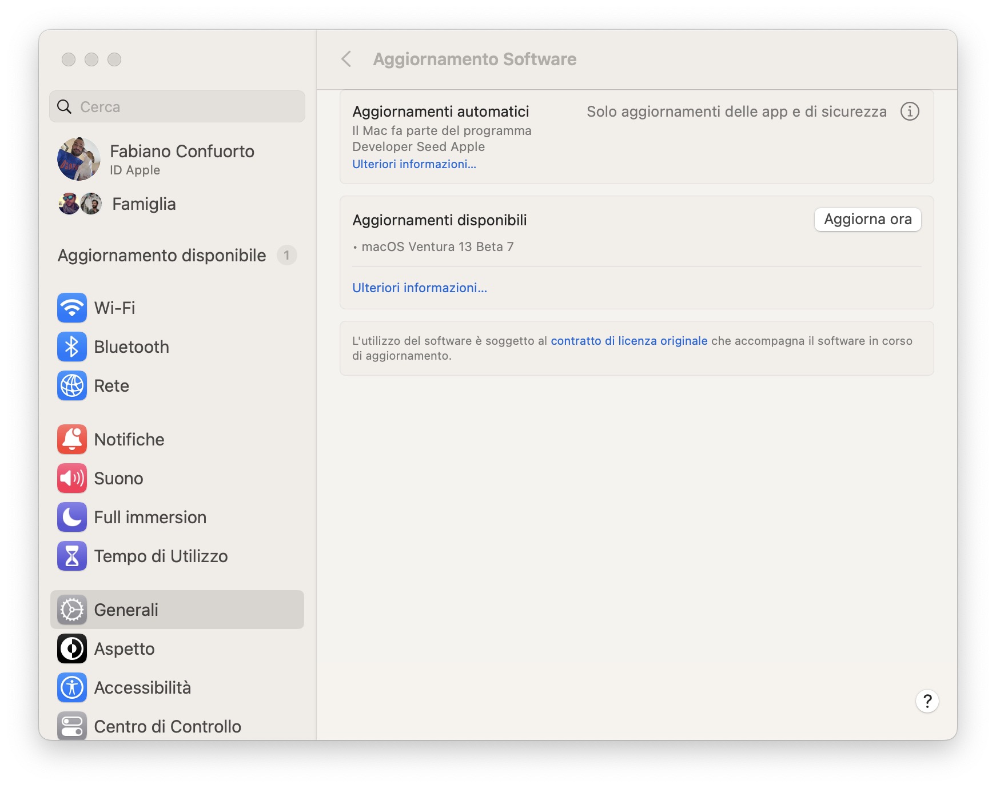Click the Tempo di Utilizzo hourglass icon
The height and width of the screenshot is (788, 996).
(x=72, y=556)
